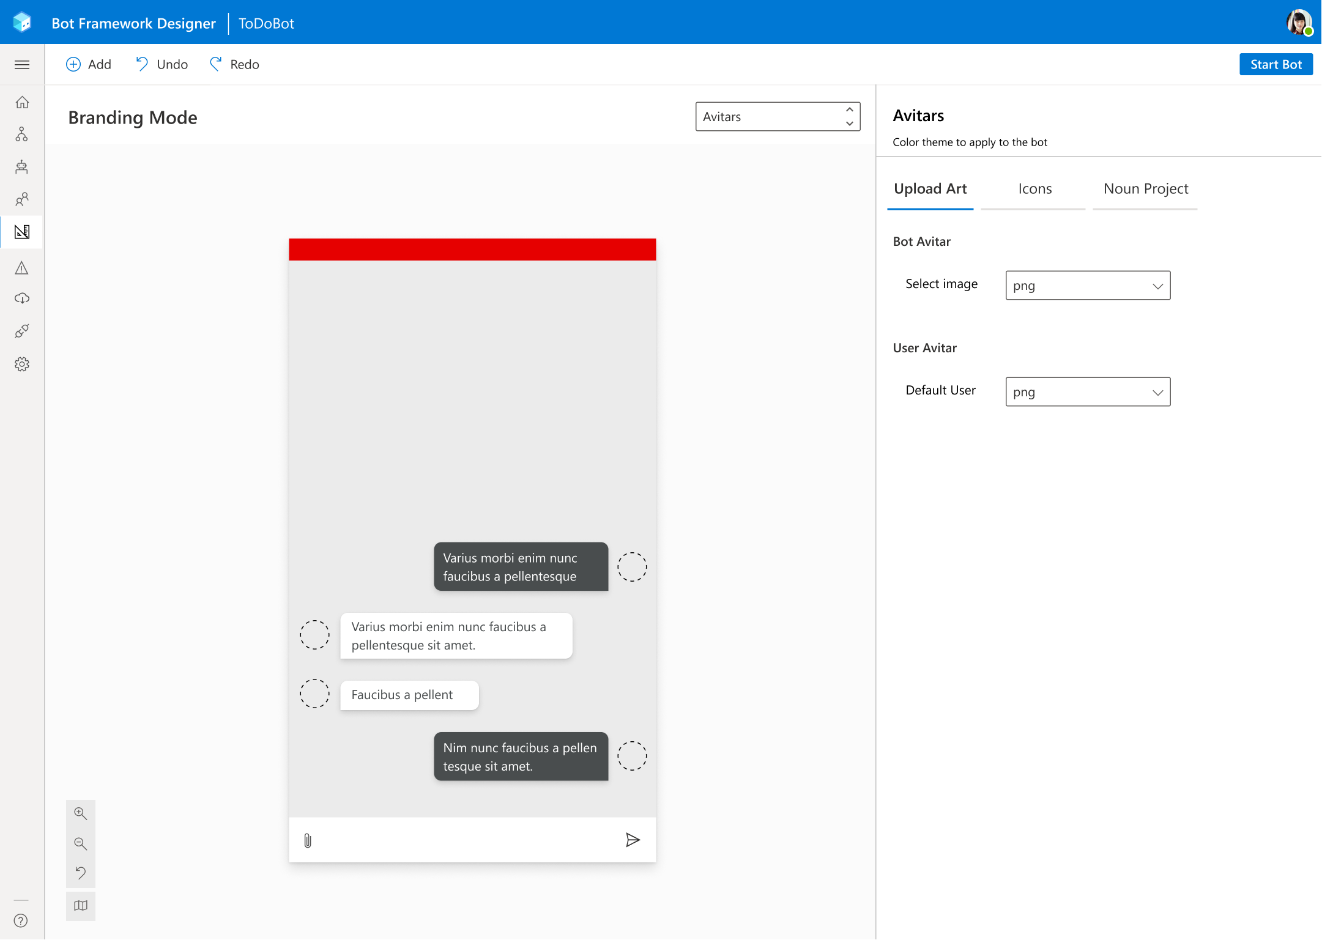Viewport: 1322px width, 940px height.
Task: Click the ToDoBot project name
Action: click(x=266, y=23)
